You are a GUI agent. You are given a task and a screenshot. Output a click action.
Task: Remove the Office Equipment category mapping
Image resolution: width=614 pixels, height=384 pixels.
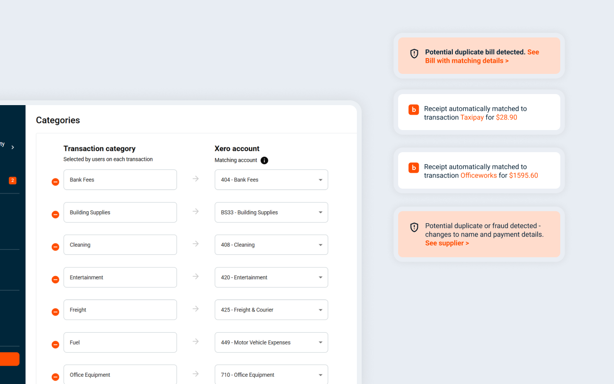point(55,377)
